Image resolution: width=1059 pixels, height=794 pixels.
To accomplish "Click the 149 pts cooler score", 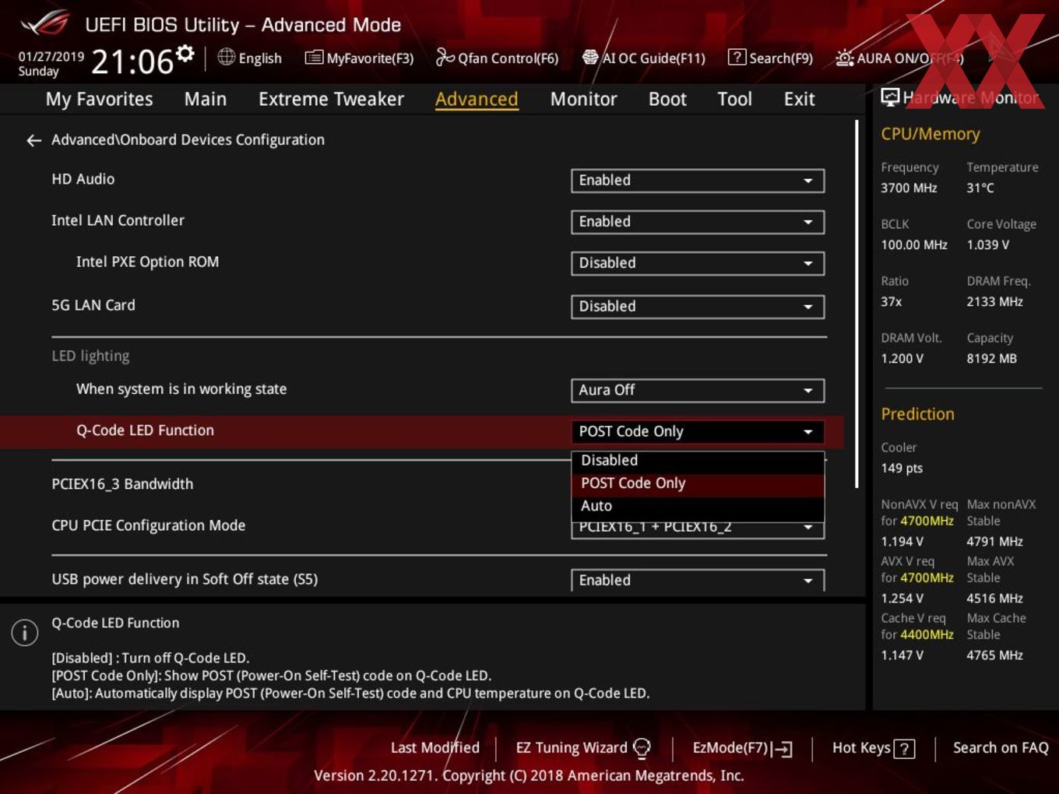I will (902, 469).
